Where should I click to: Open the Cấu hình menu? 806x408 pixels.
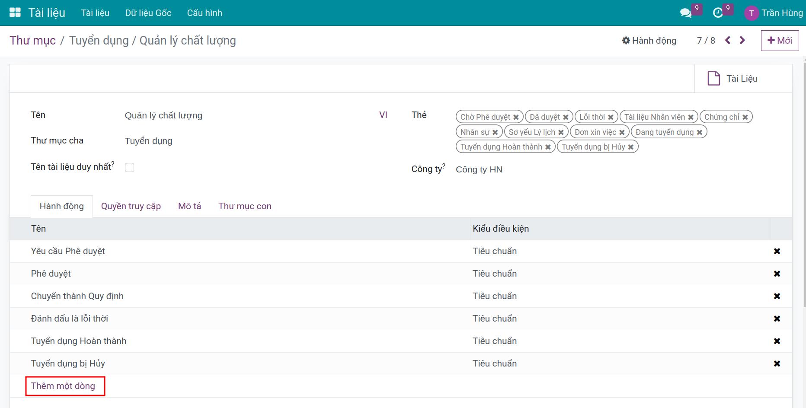pyautogui.click(x=205, y=13)
